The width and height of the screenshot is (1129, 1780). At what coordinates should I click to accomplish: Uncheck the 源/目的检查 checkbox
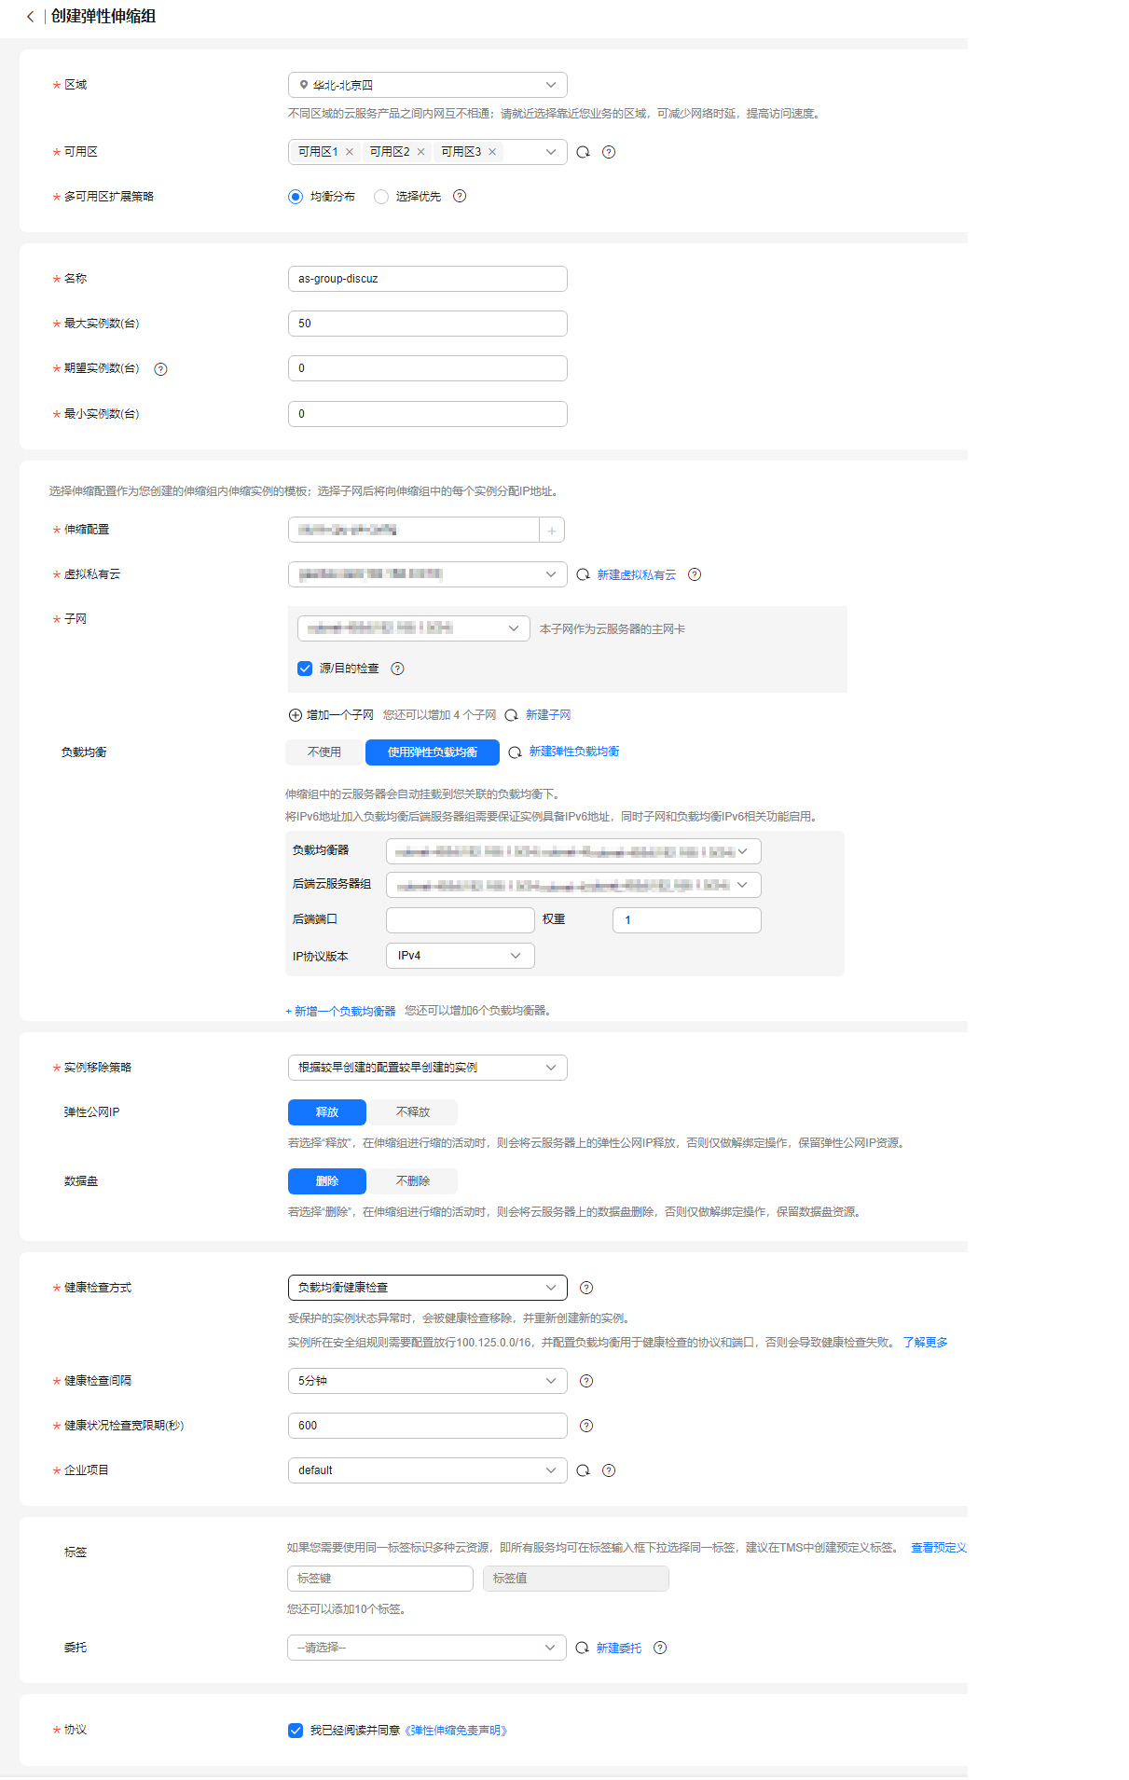tap(305, 669)
